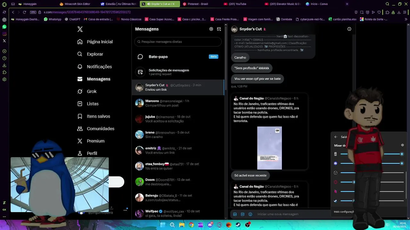The height and width of the screenshot is (230, 410).
Task: Open Notificações in the sidebar
Action: [x=94, y=66]
